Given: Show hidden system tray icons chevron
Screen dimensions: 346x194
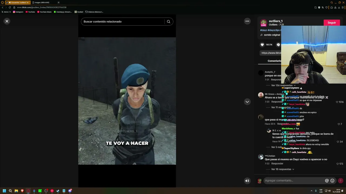Looking at the screenshot, I should (311, 191).
